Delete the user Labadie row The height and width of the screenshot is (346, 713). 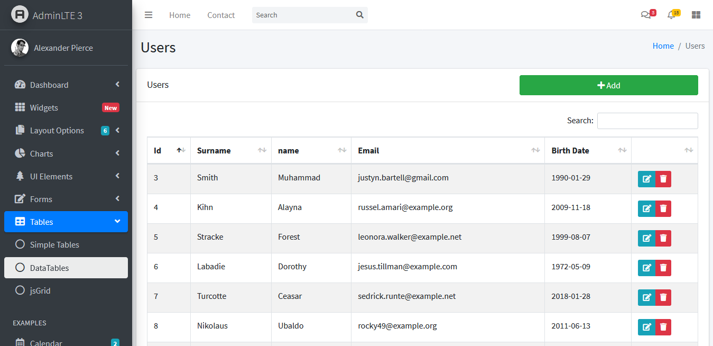point(663,268)
